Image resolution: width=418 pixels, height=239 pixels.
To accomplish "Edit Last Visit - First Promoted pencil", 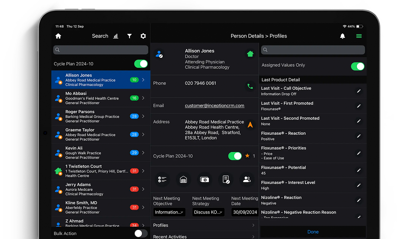I will (x=359, y=106).
